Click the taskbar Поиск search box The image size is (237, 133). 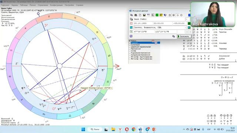[x=95, y=129]
